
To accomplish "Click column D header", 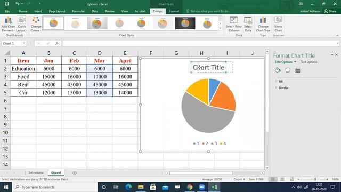I will (x=100, y=53).
